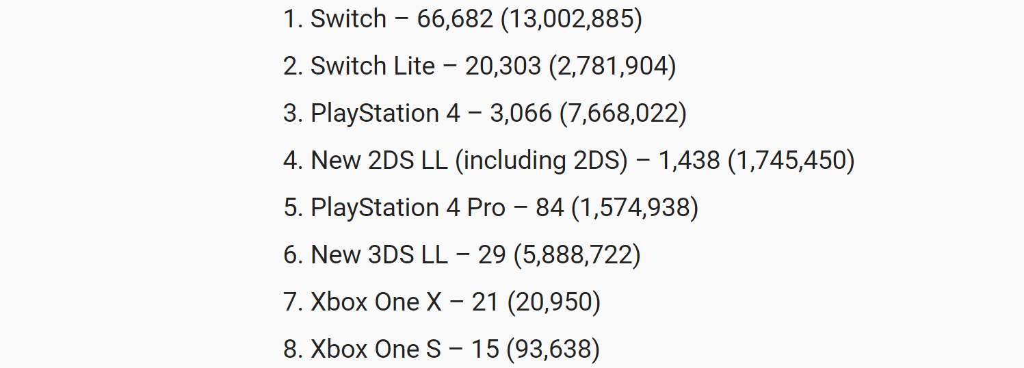Click the PlayStation 4 list entry
The image size is (1024, 368).
coord(485,114)
